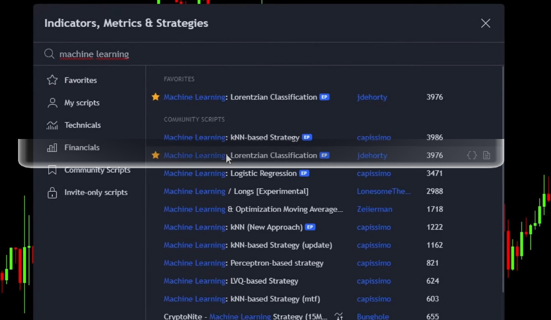
Task: Unfavorite Lorentzian Classification in the Favorites section
Action: [x=155, y=97]
